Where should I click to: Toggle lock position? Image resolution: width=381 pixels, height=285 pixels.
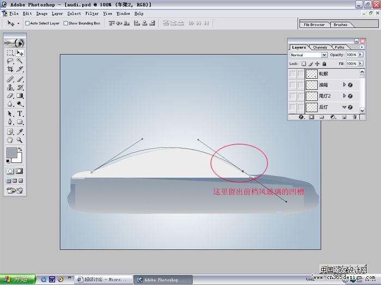[317, 64]
